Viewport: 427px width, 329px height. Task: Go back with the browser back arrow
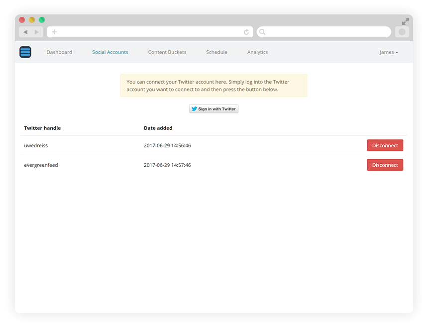(x=25, y=32)
